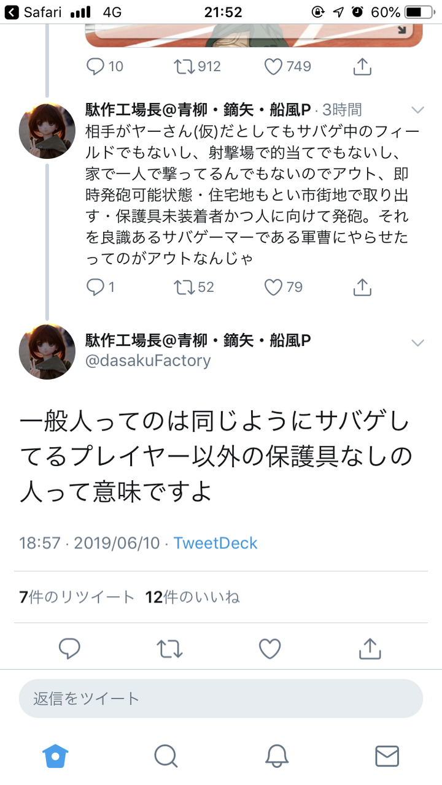Open the @dasakuFactory profile handle

tap(148, 361)
